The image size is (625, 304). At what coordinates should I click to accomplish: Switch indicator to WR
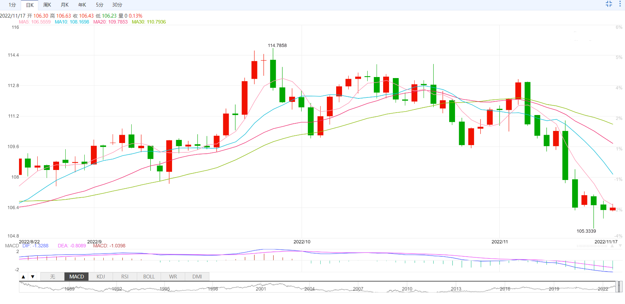pyautogui.click(x=173, y=277)
